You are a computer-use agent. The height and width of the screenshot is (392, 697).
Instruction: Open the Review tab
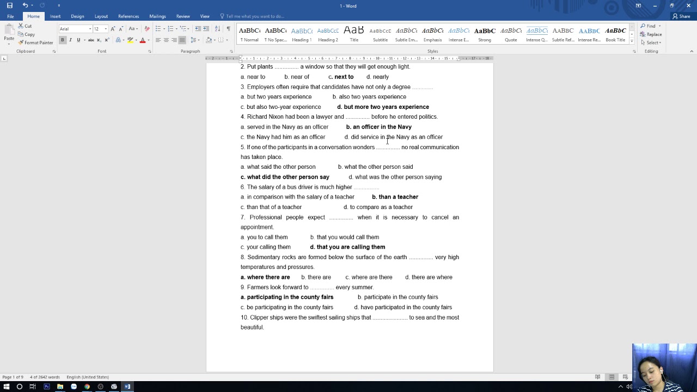tap(183, 16)
